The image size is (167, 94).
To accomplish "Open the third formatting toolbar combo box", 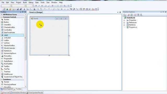I will pos(33,6).
